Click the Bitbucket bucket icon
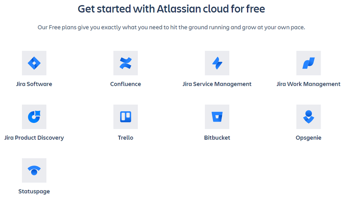The height and width of the screenshot is (200, 347). [x=217, y=117]
